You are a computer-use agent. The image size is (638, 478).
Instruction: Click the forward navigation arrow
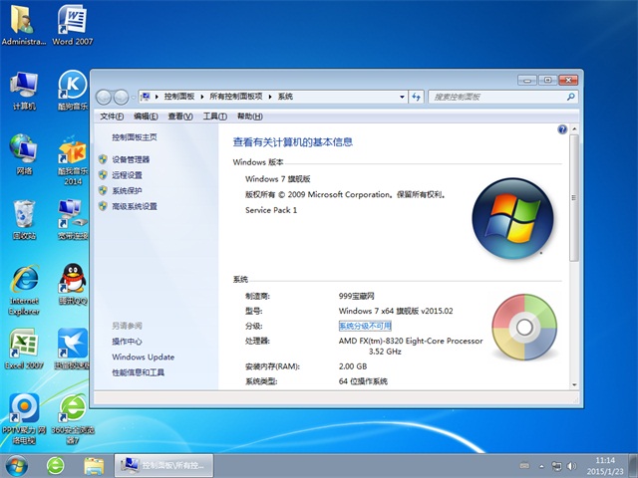pyautogui.click(x=121, y=98)
